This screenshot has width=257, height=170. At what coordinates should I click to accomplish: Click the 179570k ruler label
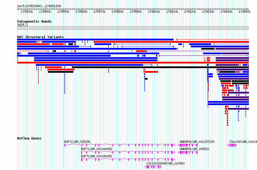pos(100,12)
